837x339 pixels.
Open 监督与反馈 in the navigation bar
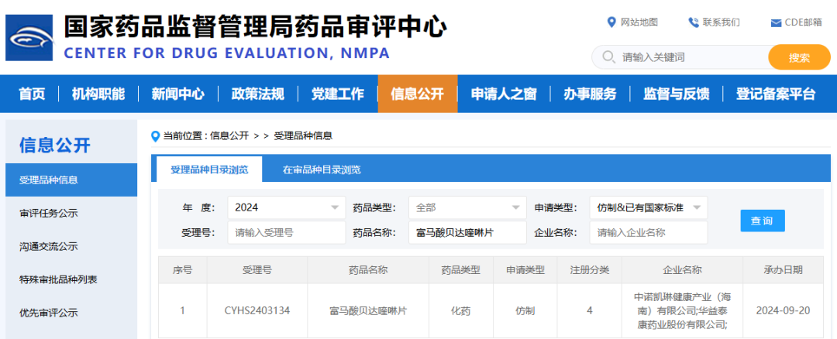pyautogui.click(x=677, y=94)
